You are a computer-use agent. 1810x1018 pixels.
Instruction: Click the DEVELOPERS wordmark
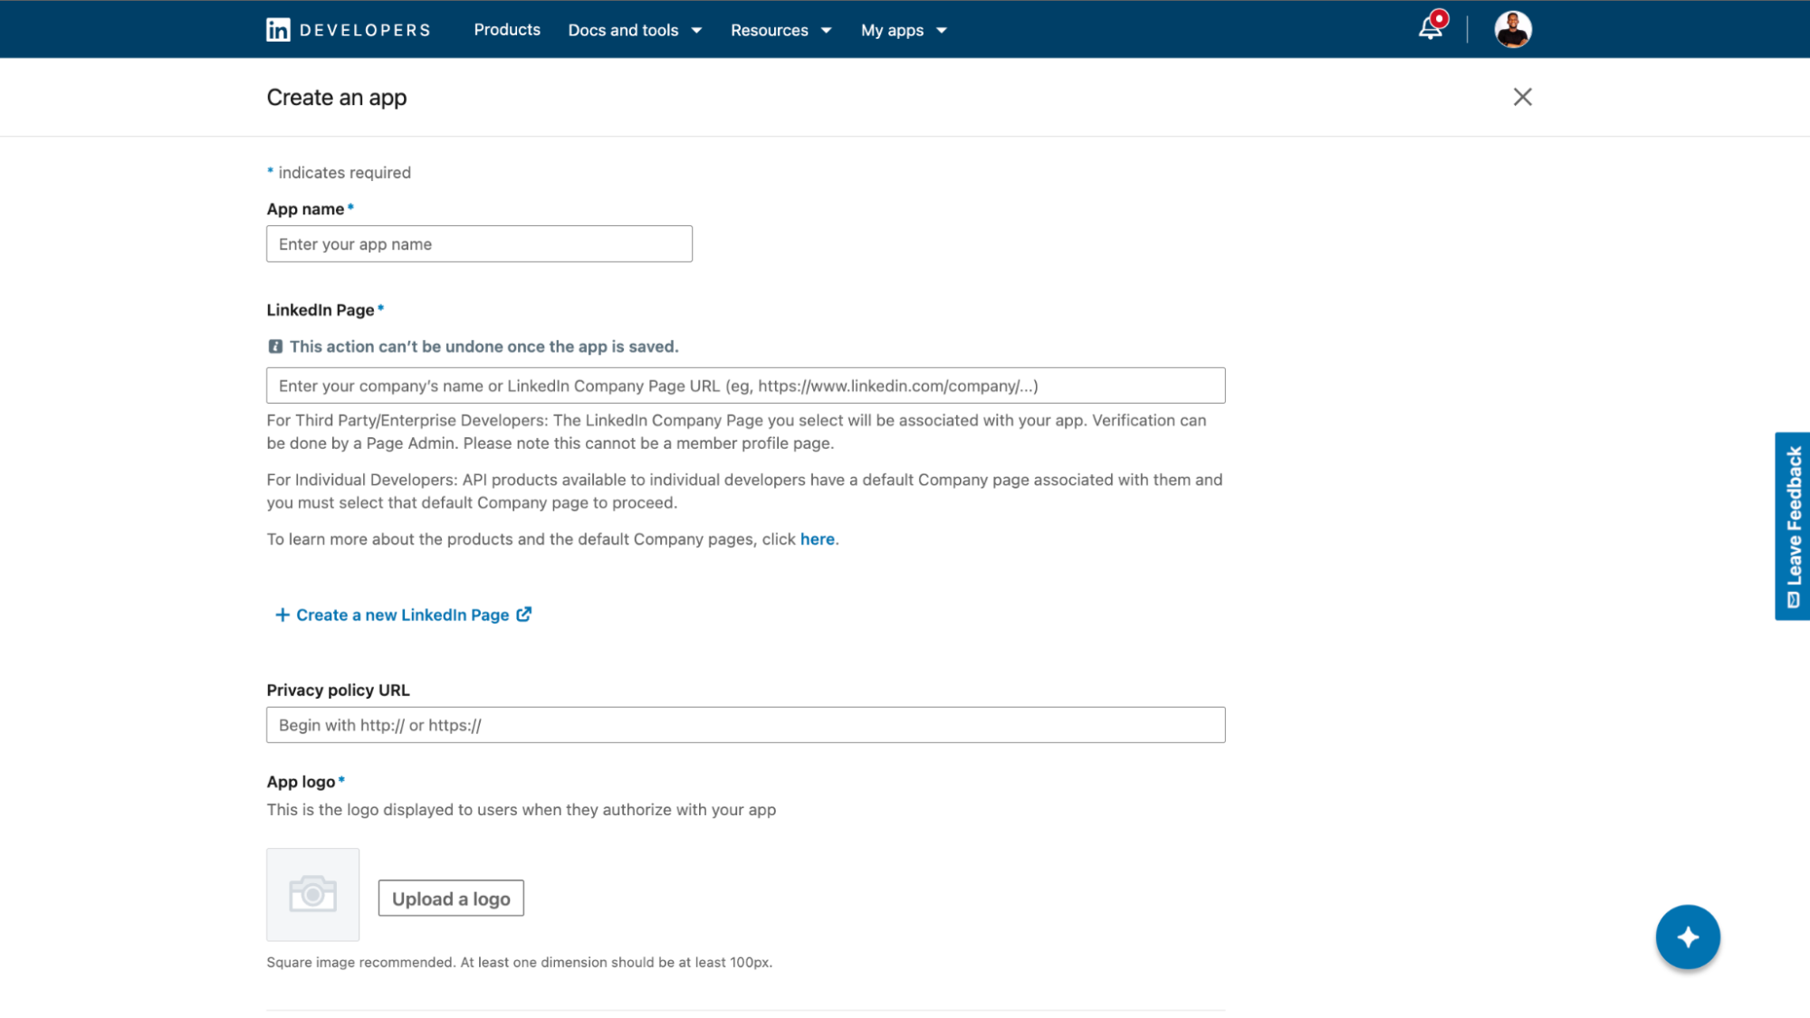[x=365, y=30]
